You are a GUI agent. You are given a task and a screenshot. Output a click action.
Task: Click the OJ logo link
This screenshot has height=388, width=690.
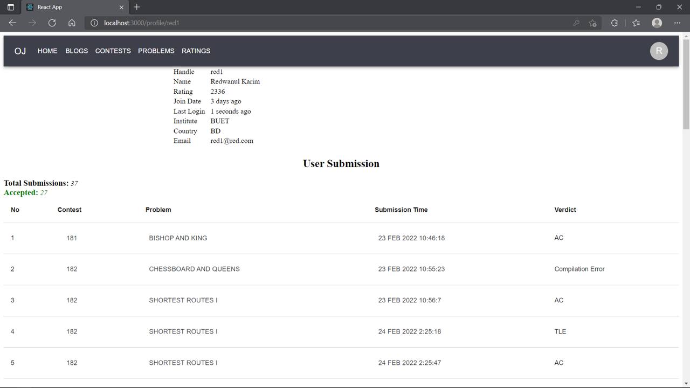pos(20,51)
